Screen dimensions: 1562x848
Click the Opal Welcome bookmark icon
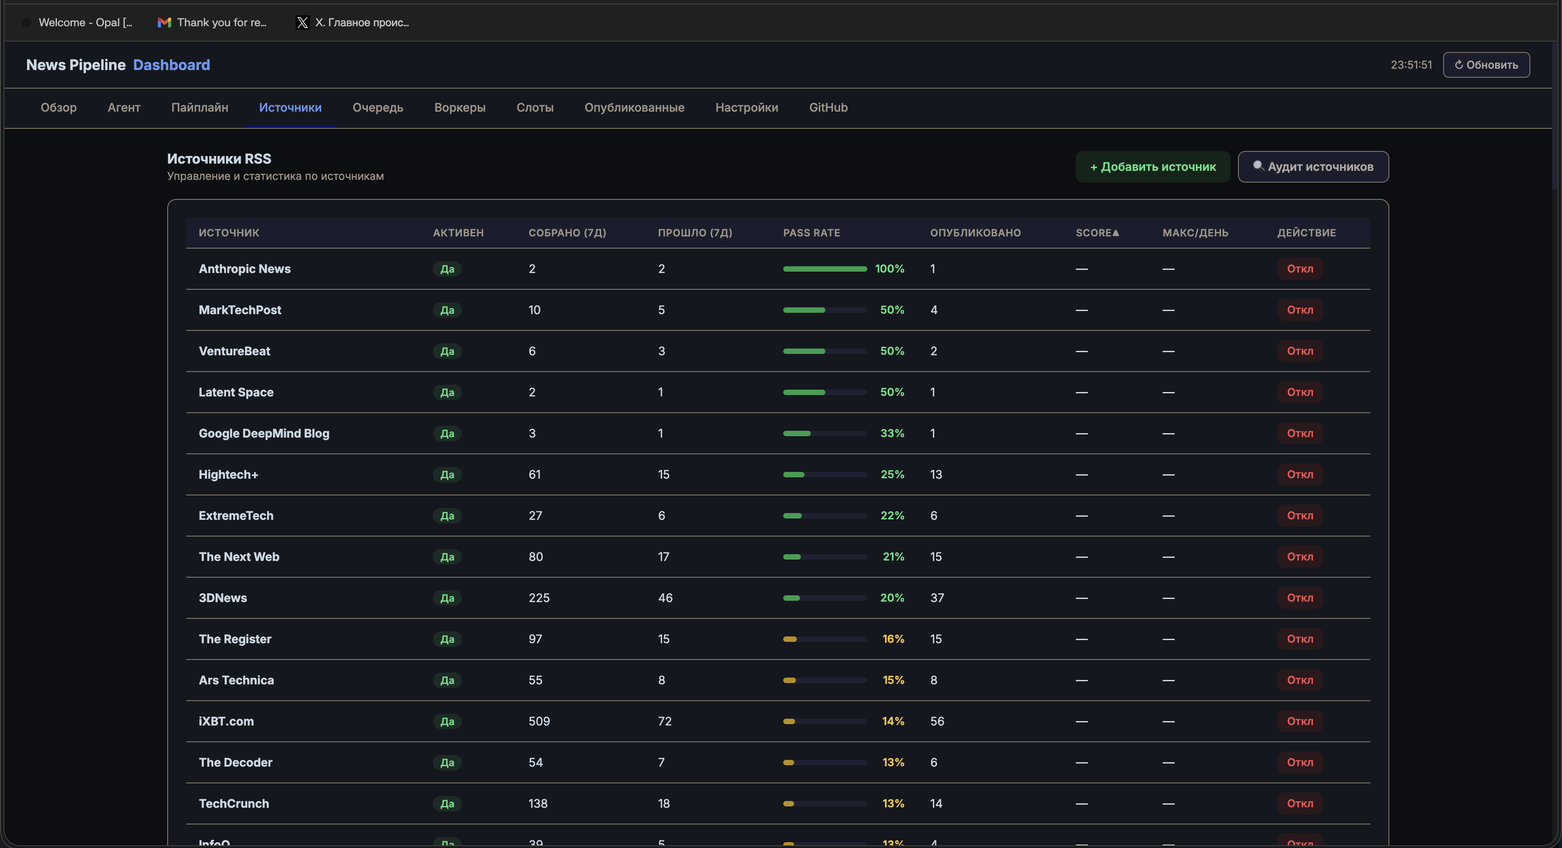tap(26, 23)
